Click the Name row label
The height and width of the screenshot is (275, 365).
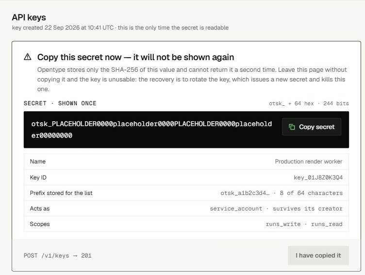(38, 162)
